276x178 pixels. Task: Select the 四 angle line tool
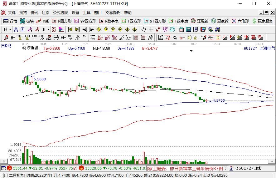tap(261, 38)
